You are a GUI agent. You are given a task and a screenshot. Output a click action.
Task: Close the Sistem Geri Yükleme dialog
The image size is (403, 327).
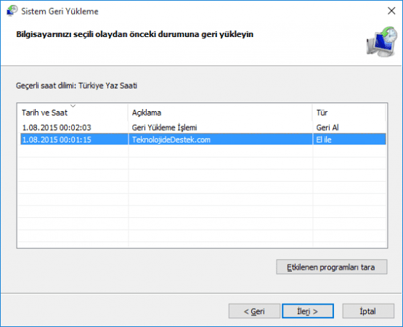pos(391,11)
